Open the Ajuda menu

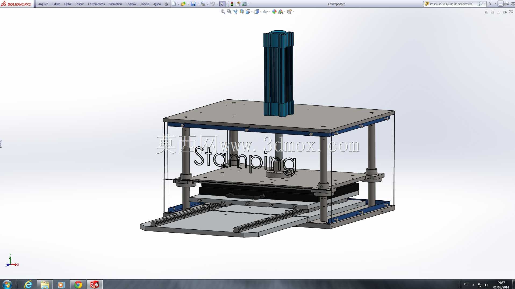coord(157,4)
